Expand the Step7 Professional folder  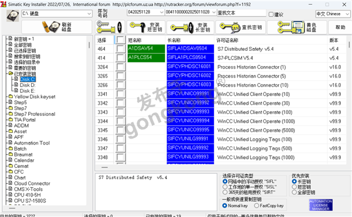pos(11,114)
